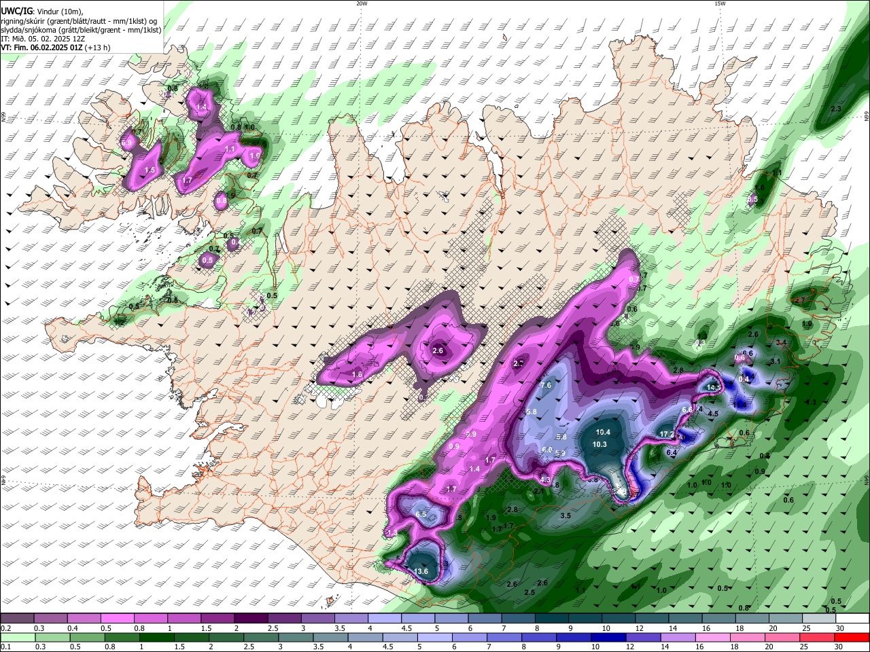
Task: Click the 0.4 label in the colour legend
Action: click(72, 629)
